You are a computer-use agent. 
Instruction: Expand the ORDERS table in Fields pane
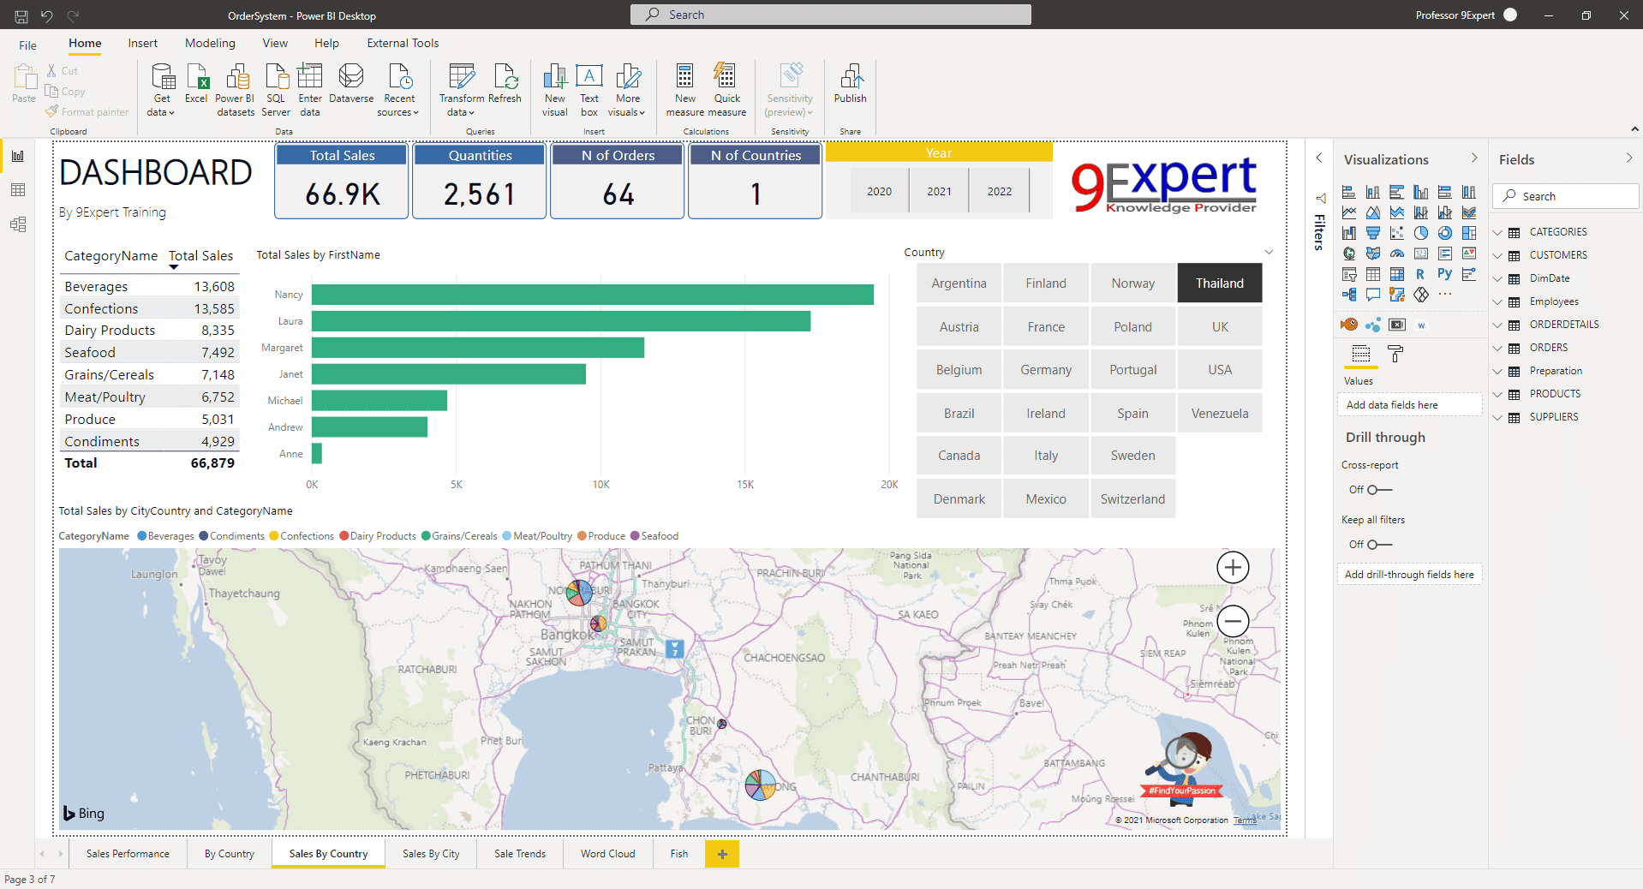tap(1498, 347)
